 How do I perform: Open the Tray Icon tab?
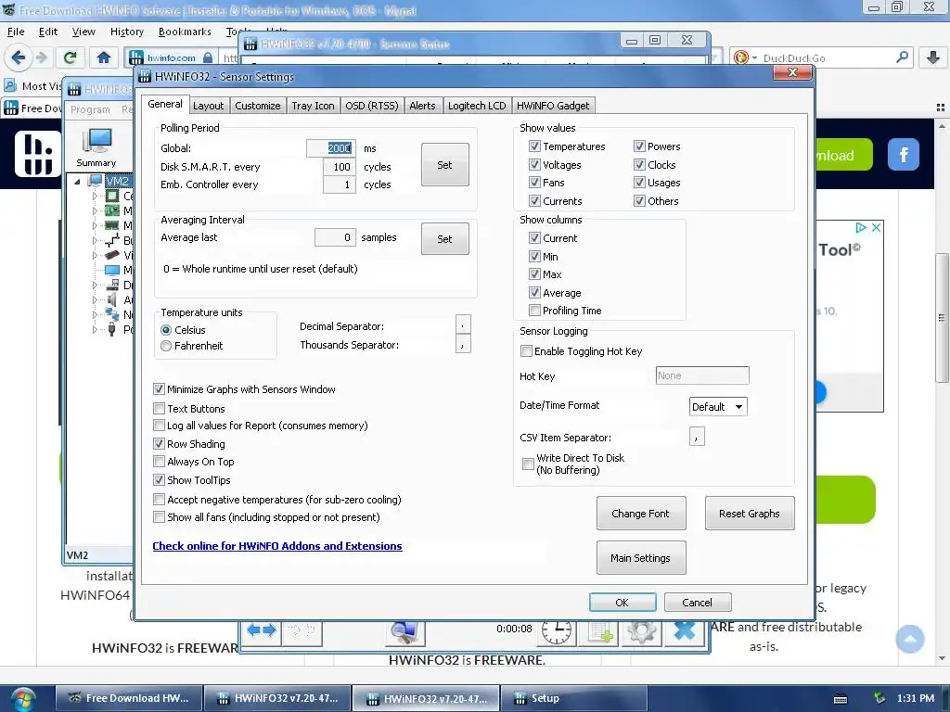(313, 106)
